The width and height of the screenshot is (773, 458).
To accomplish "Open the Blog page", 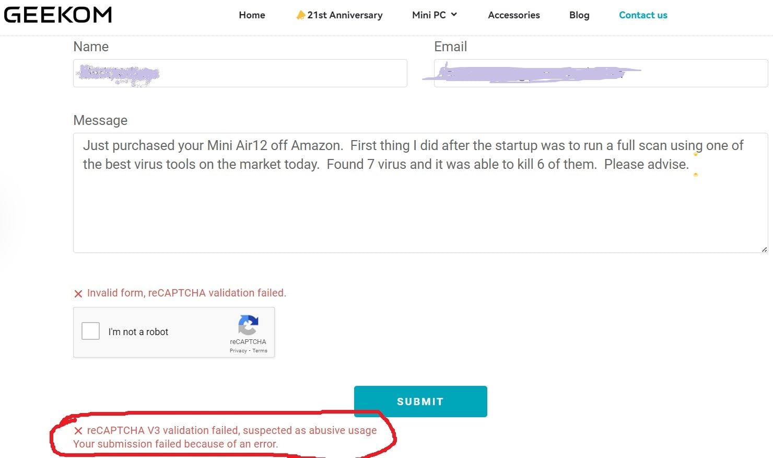I will click(579, 15).
